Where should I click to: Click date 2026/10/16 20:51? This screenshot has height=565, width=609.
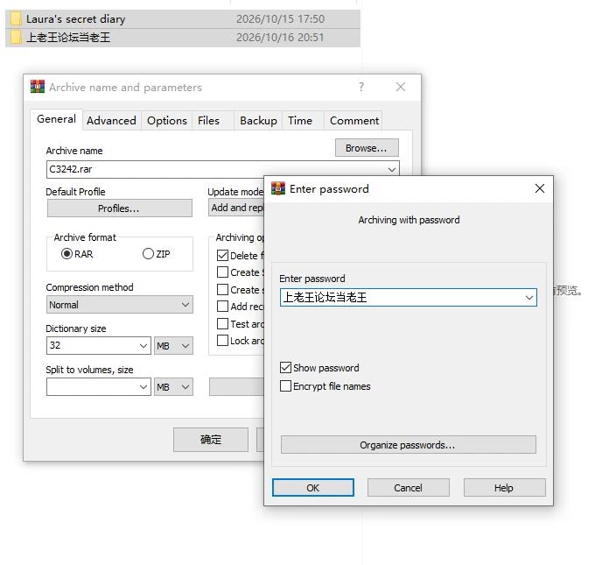(280, 38)
